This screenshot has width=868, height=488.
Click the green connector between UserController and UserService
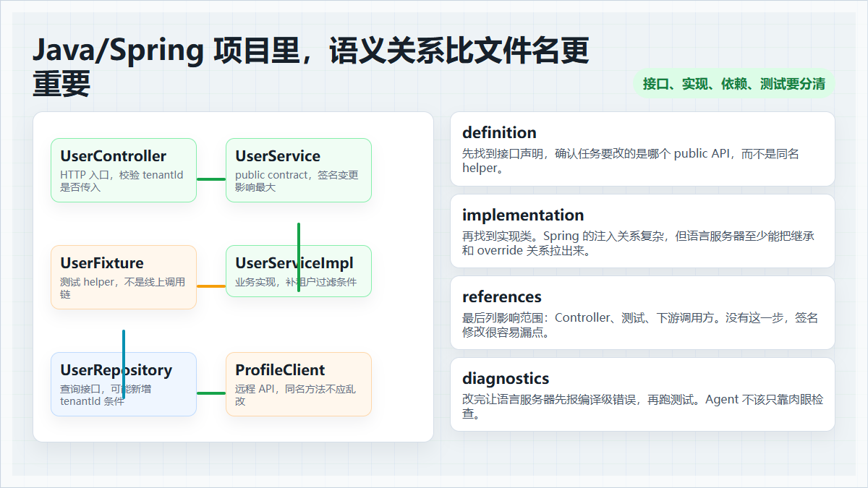pyautogui.click(x=211, y=179)
